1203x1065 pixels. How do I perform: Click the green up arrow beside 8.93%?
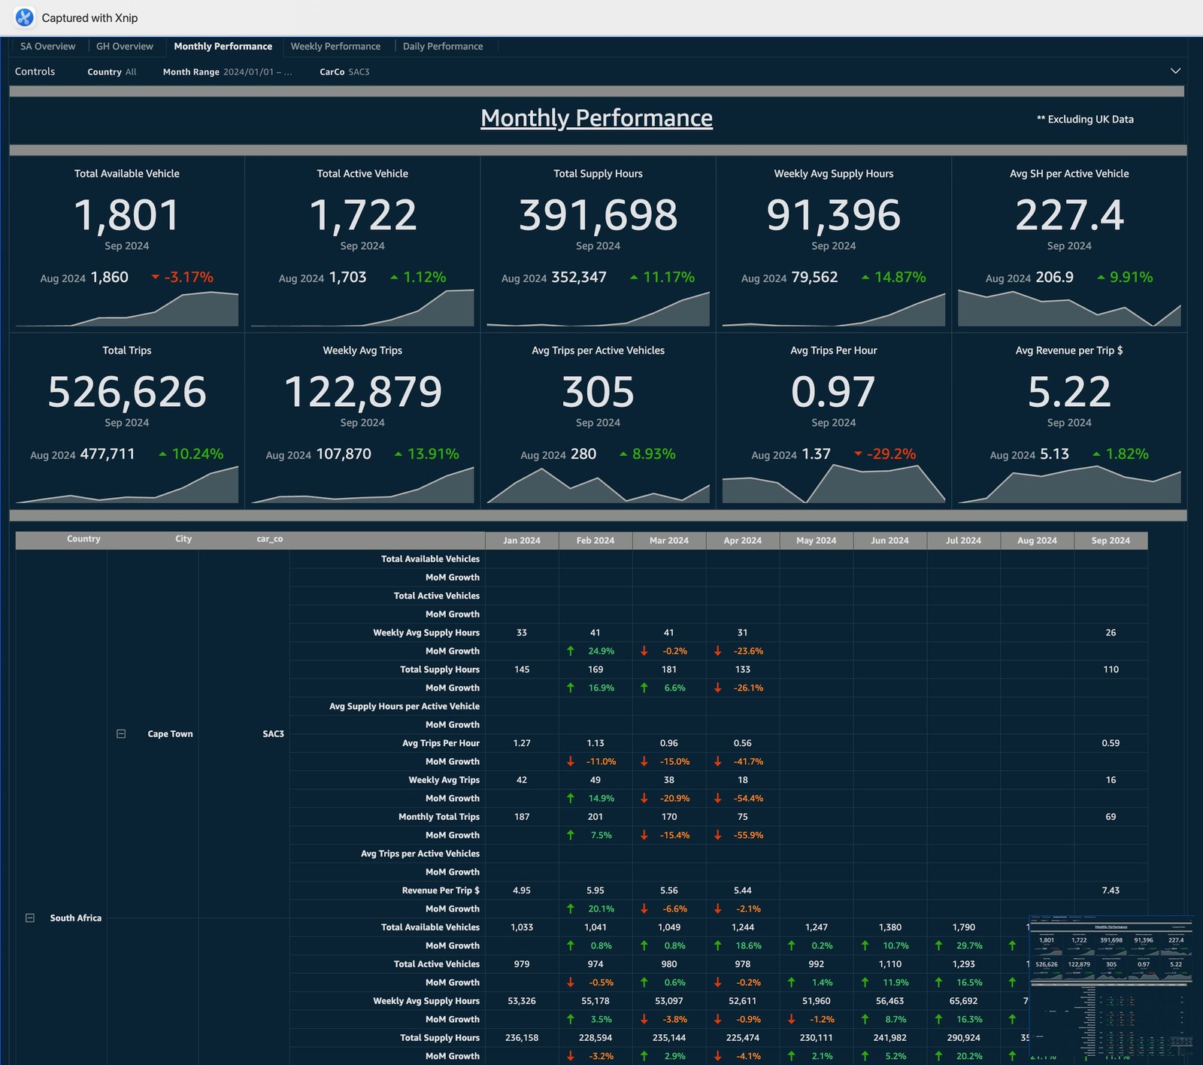(x=623, y=454)
